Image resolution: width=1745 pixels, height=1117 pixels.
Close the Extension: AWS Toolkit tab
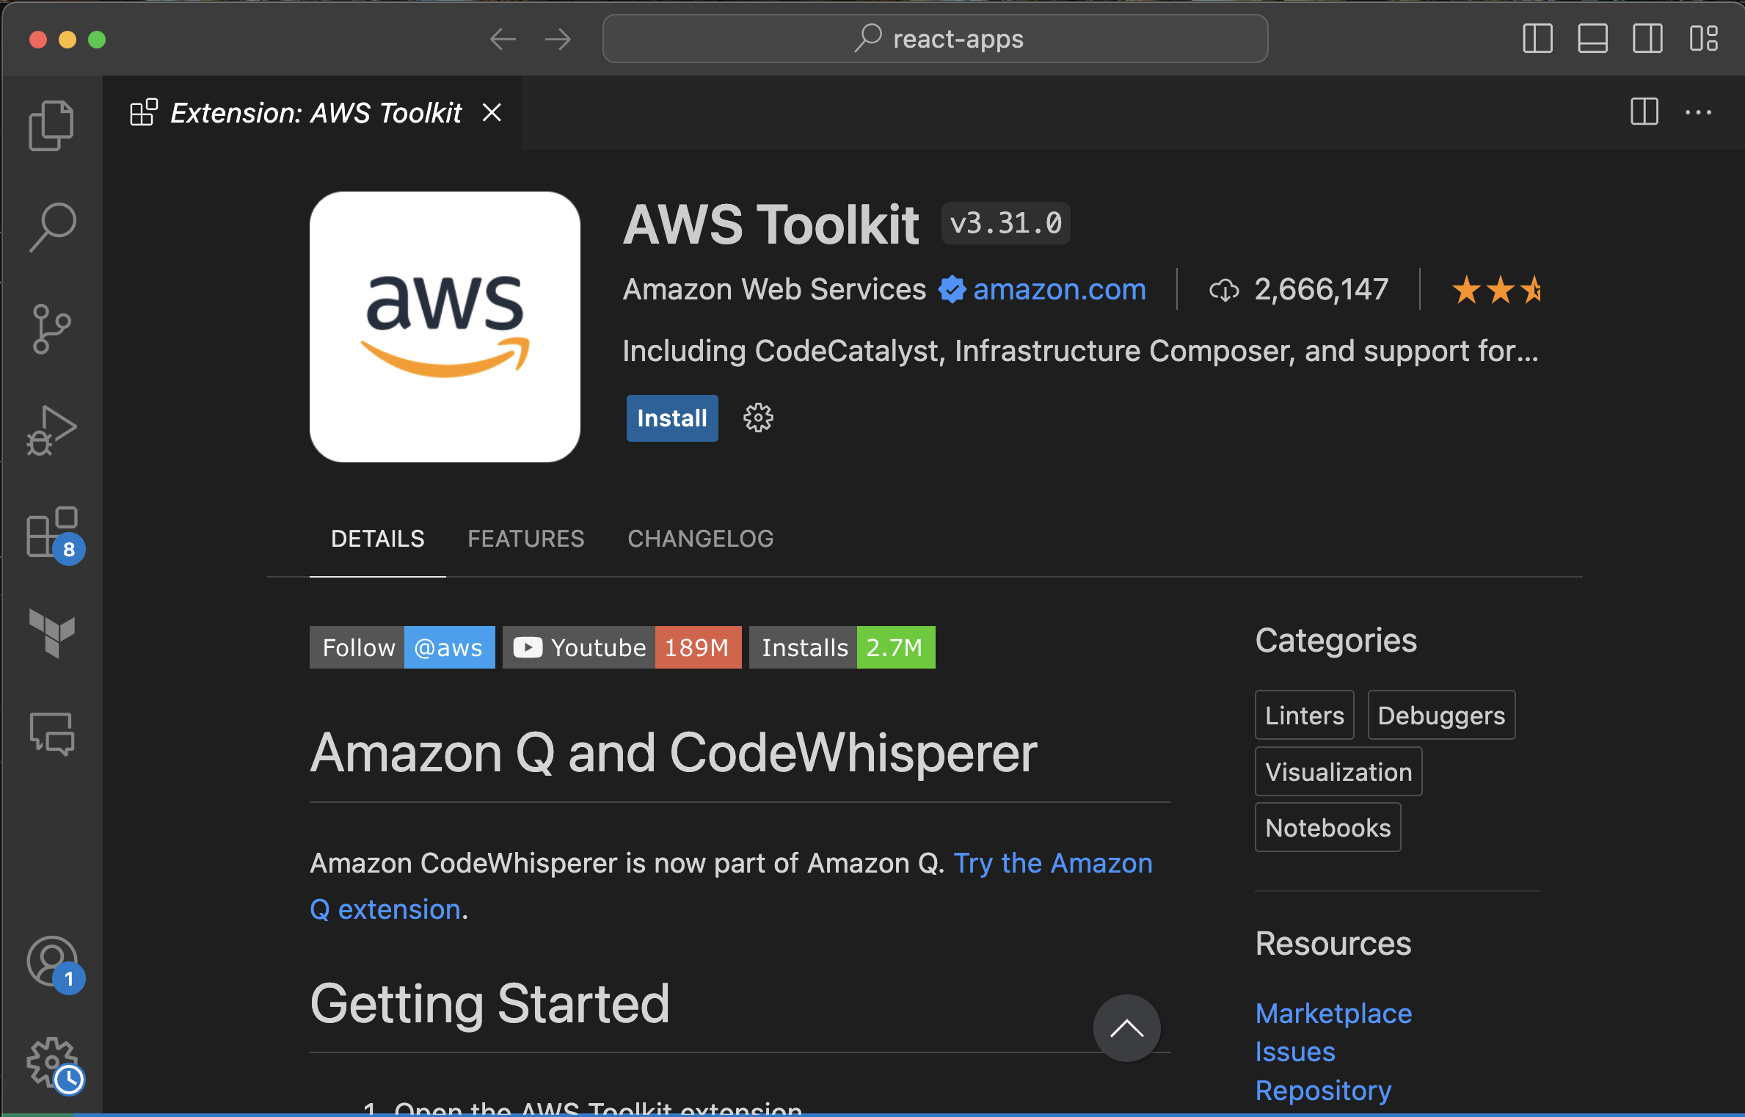[x=492, y=112]
